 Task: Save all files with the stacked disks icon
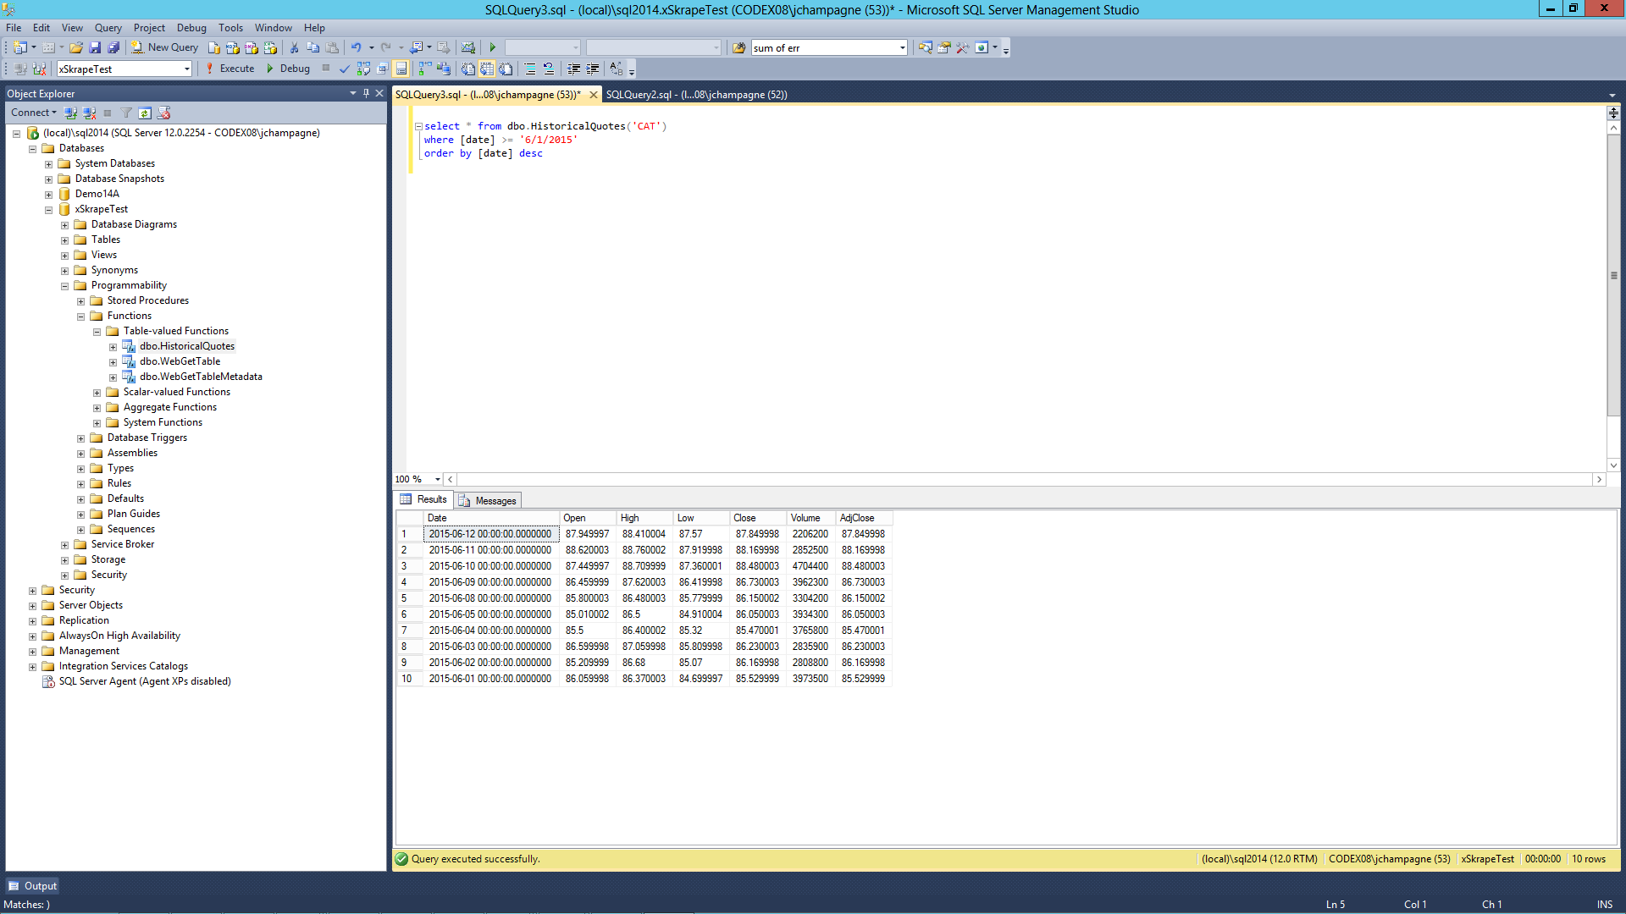point(113,47)
